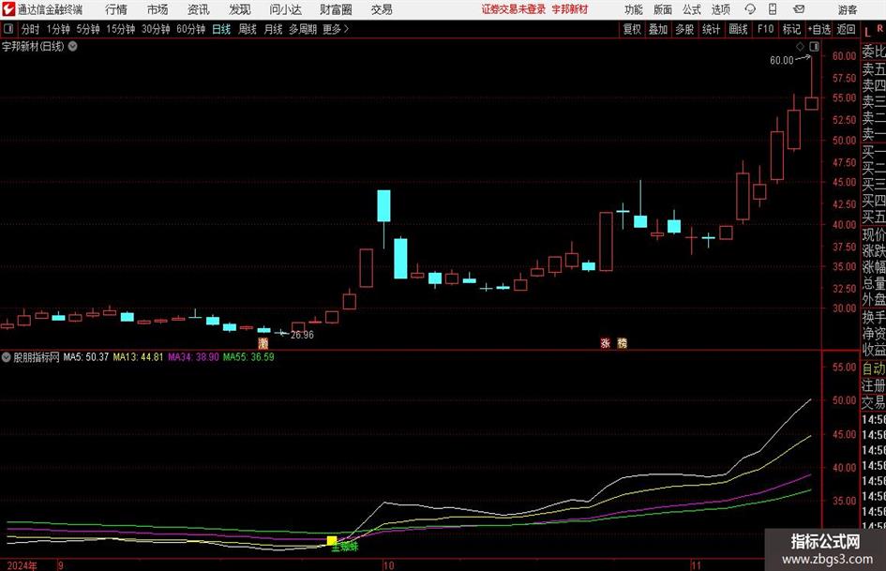The image size is (886, 571).
Task: Expand 更多 period options
Action: pos(336,29)
